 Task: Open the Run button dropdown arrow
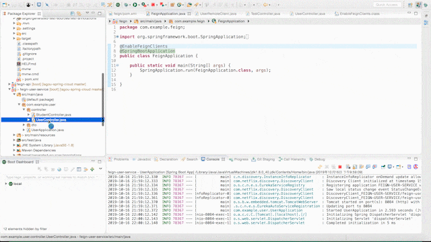[139, 5]
